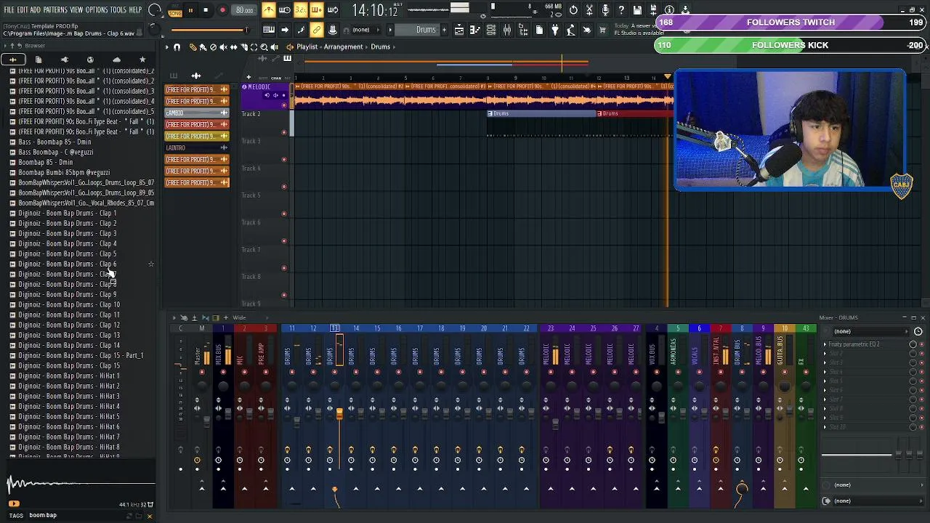Open the FILE menu
Image resolution: width=930 pixels, height=523 pixels.
click(9, 10)
